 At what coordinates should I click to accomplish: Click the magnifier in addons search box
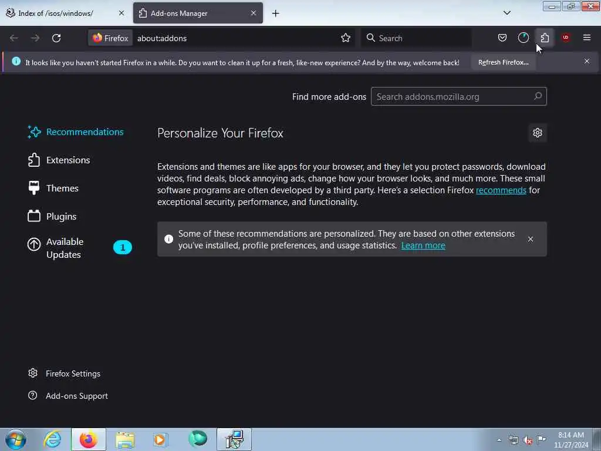538,96
